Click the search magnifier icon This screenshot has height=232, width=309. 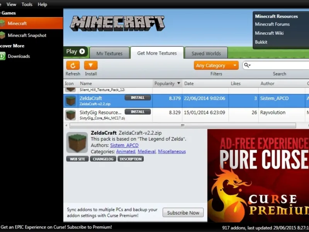(247, 65)
